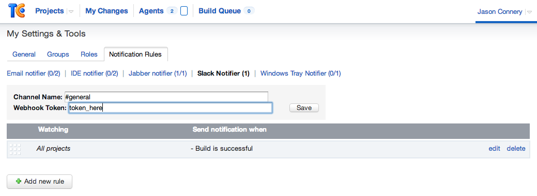Open the My Changes page
The image size is (537, 196).
tap(106, 11)
